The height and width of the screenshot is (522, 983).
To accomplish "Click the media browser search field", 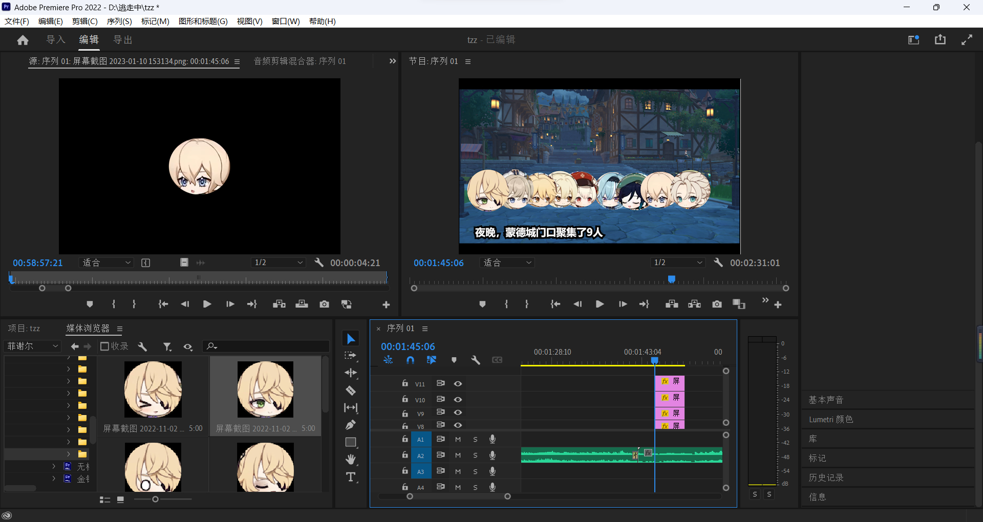I will (x=266, y=346).
